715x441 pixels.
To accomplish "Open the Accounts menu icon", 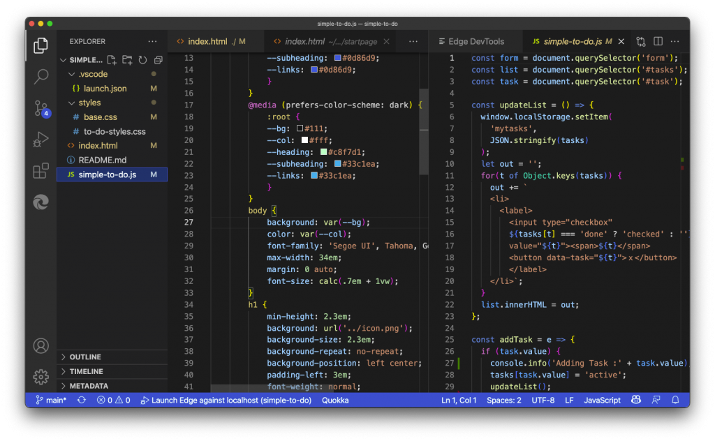I will (x=40, y=346).
